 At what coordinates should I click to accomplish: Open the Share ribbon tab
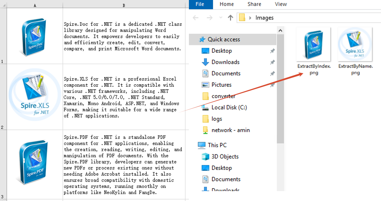[x=254, y=4]
